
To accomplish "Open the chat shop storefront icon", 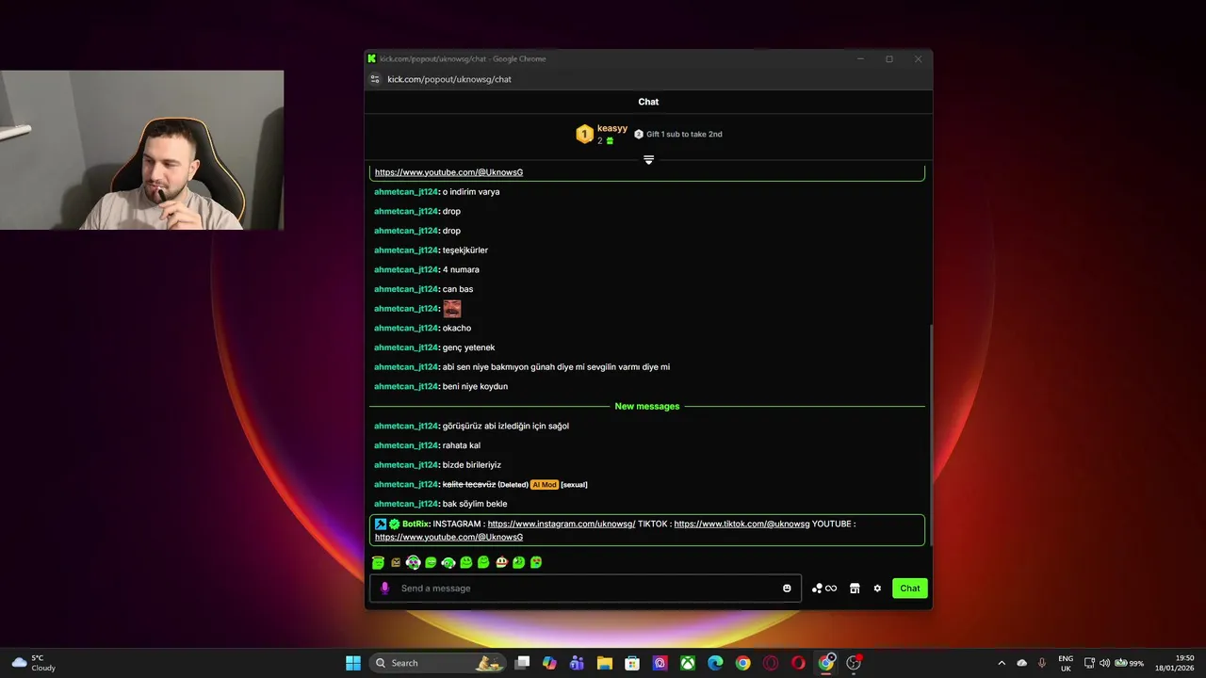I will click(855, 589).
